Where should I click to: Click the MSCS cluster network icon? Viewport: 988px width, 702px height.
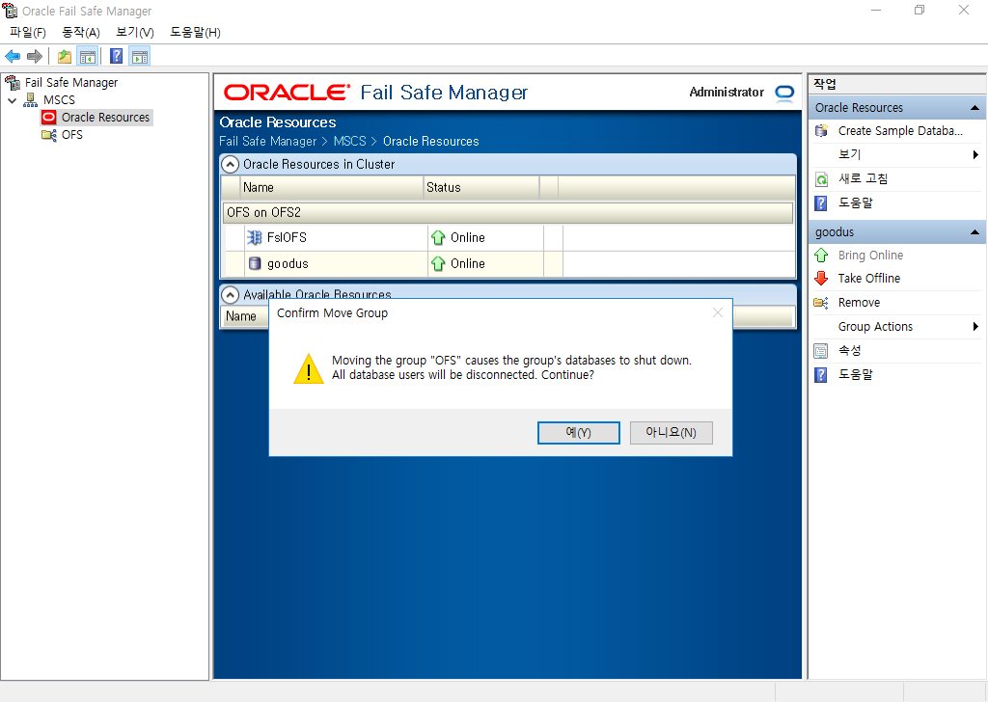click(30, 100)
